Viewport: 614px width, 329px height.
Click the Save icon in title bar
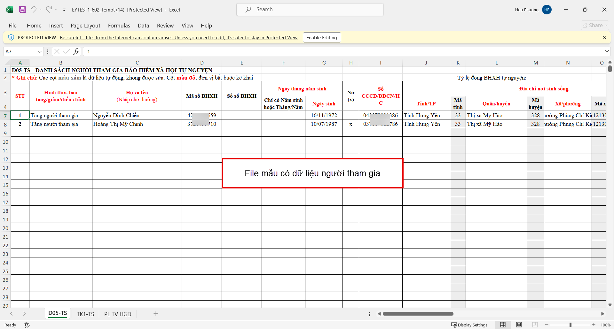pos(22,10)
